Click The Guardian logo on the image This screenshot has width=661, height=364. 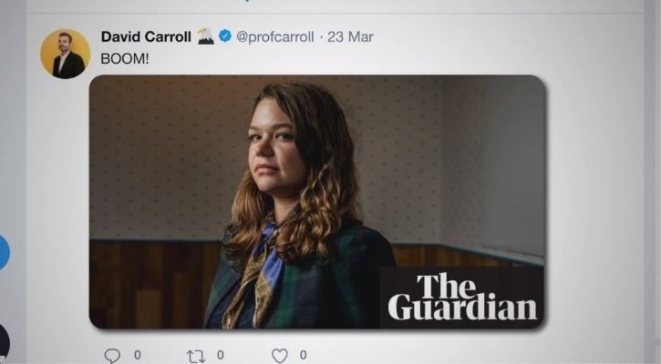point(462,297)
